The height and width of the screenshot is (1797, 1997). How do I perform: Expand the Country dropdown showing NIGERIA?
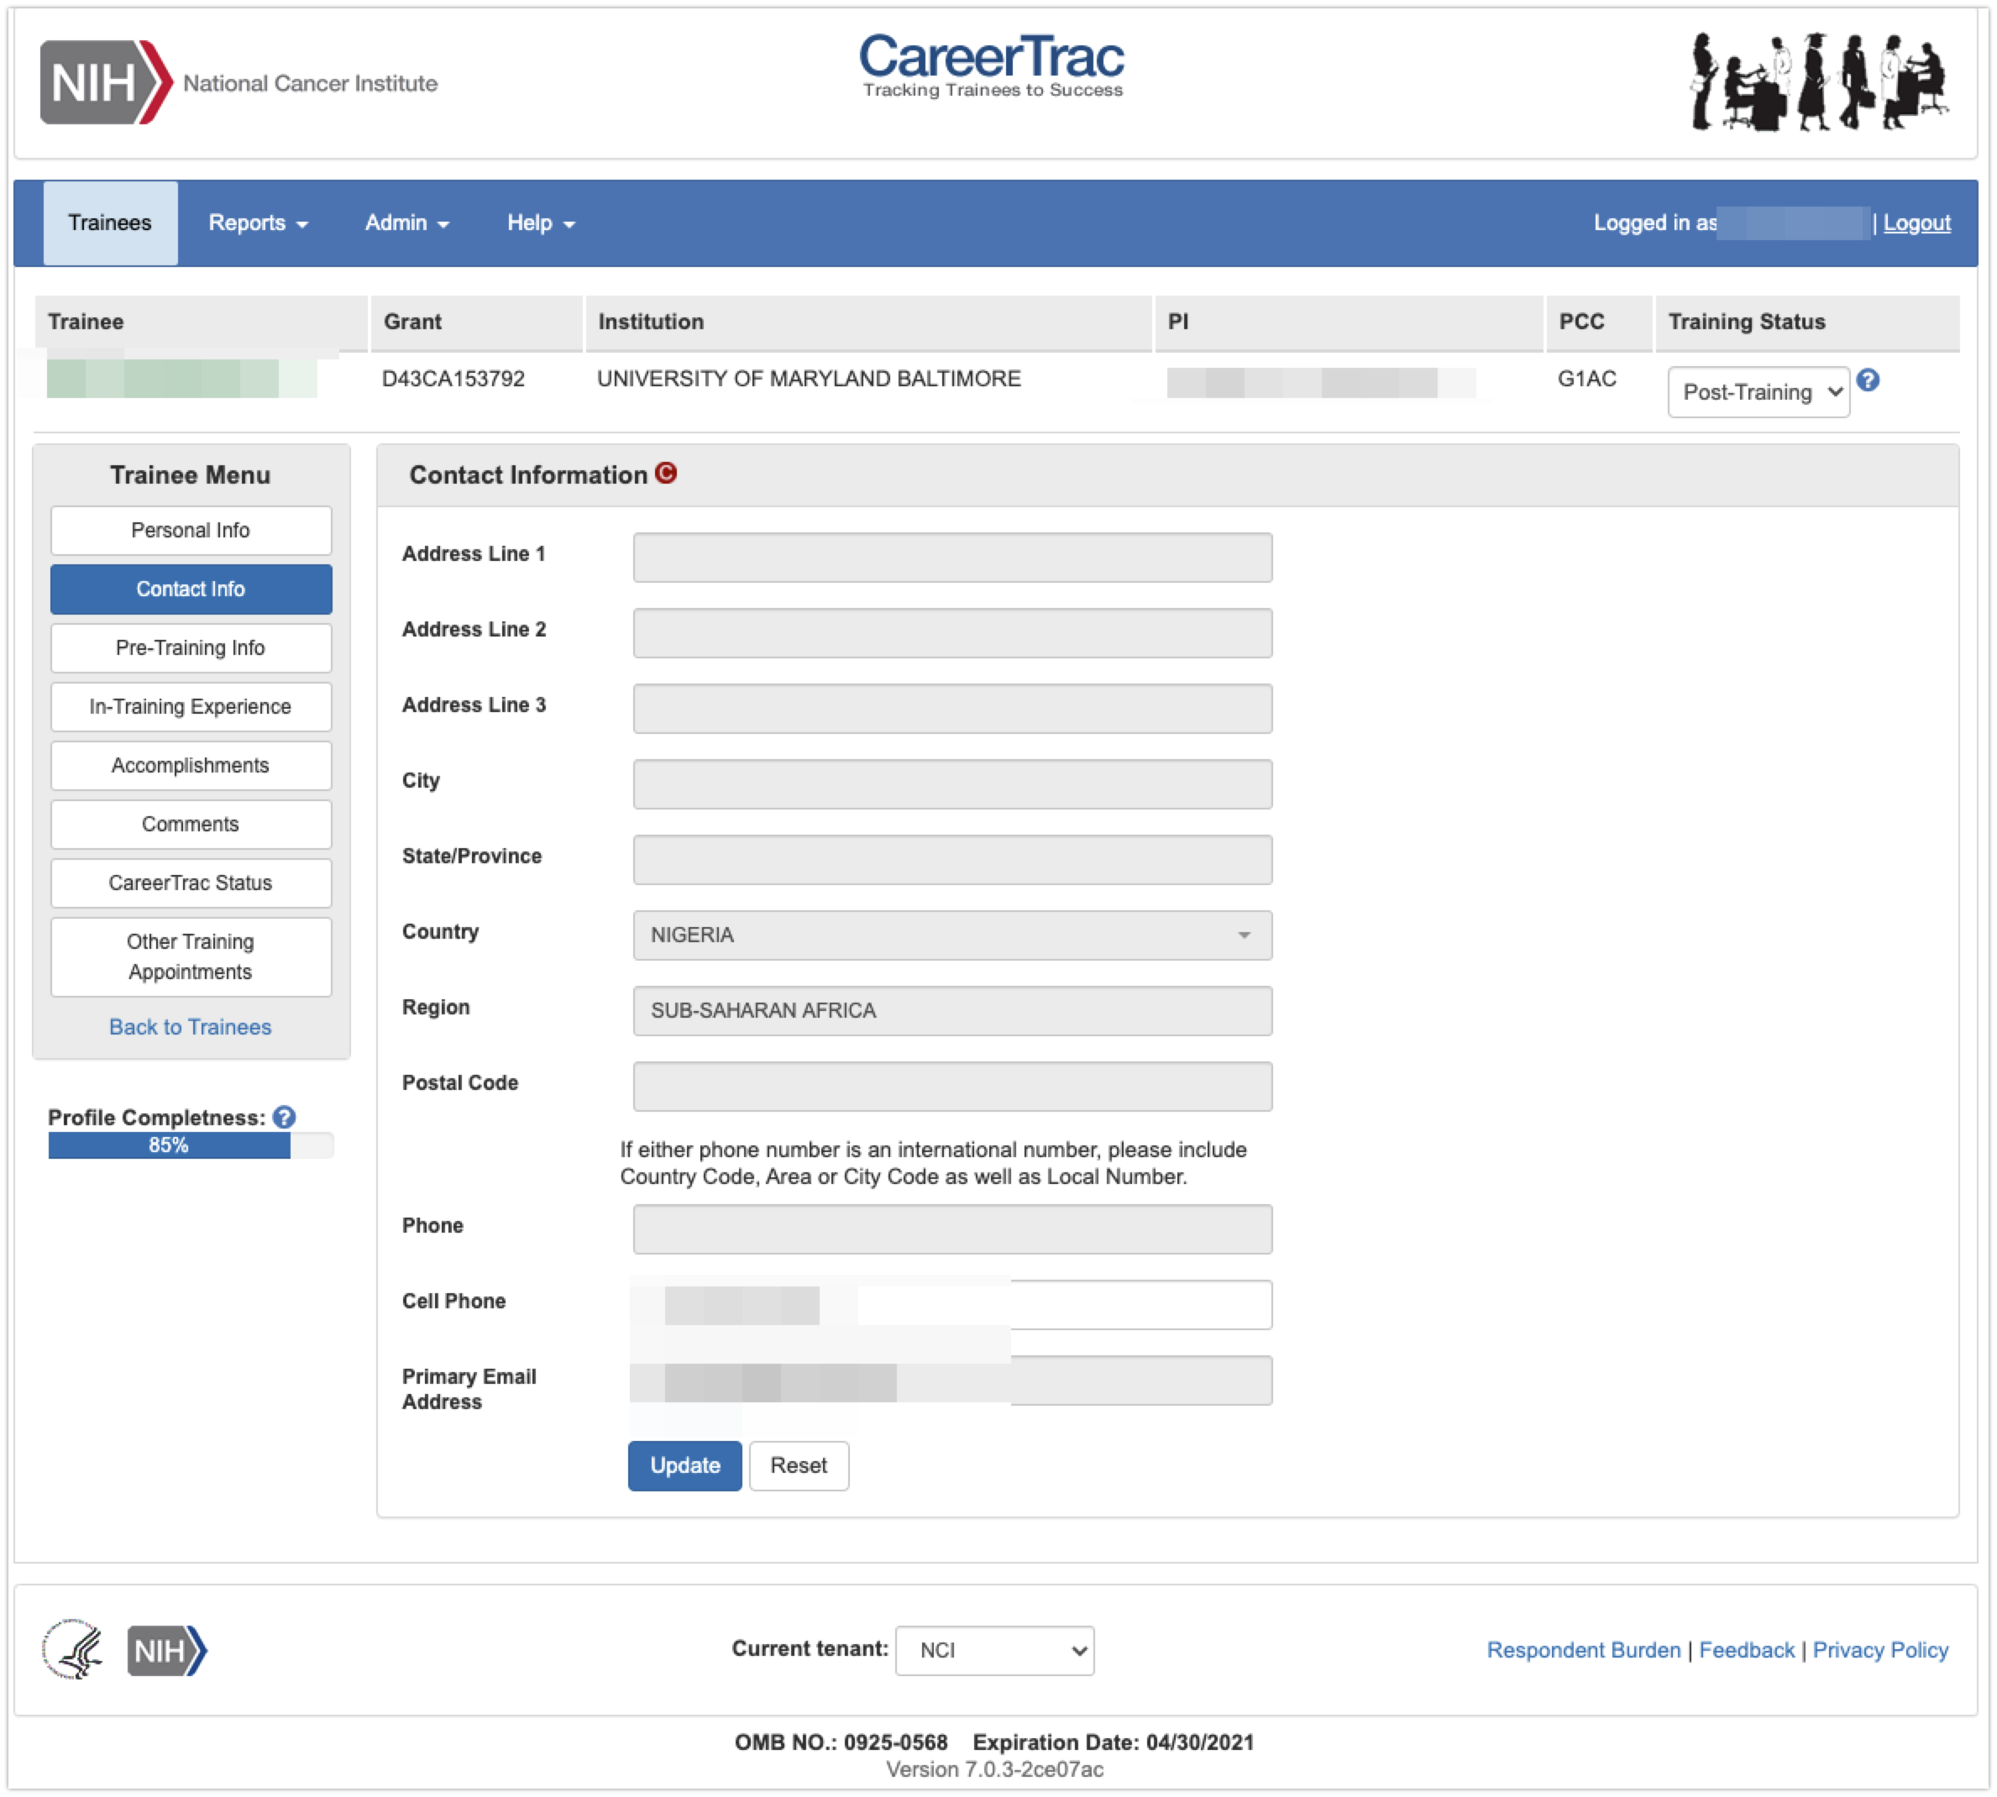951,935
